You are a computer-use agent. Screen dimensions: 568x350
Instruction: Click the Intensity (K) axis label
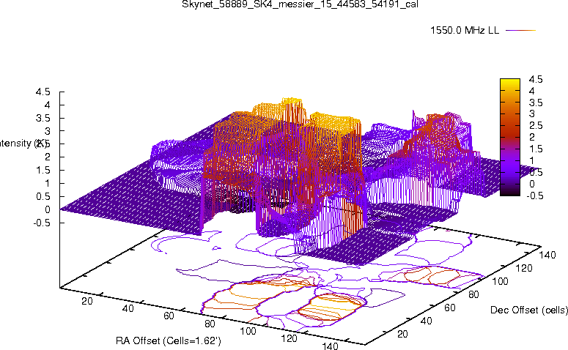pos(23,144)
